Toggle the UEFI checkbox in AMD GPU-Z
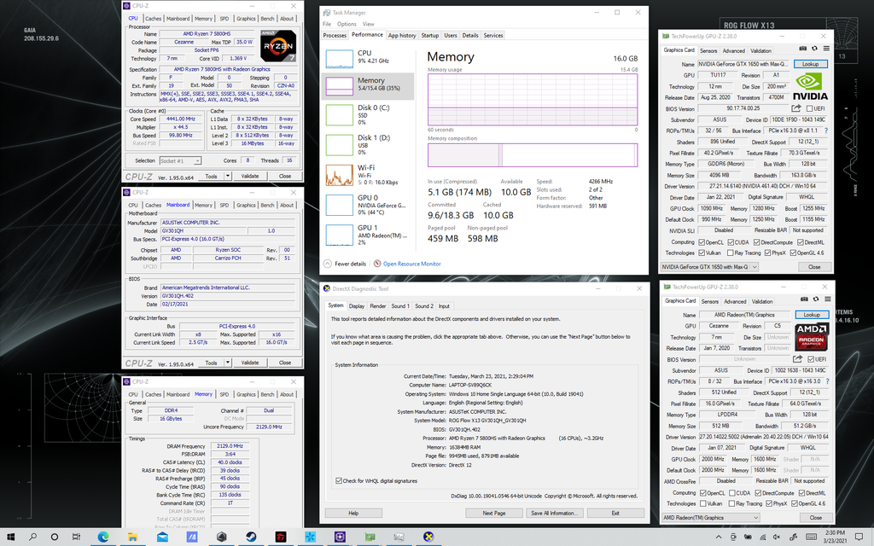This screenshot has width=874, height=546. click(811, 359)
